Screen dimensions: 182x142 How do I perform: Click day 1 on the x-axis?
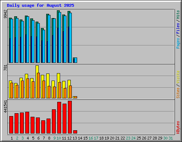click(x=12, y=138)
